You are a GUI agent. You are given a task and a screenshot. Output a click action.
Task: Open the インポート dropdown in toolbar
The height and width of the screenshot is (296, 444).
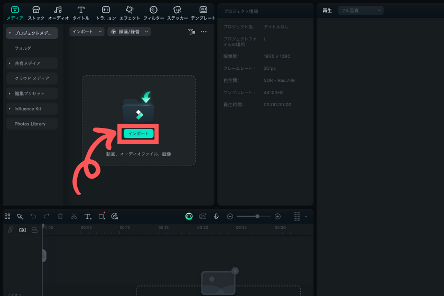(x=87, y=32)
